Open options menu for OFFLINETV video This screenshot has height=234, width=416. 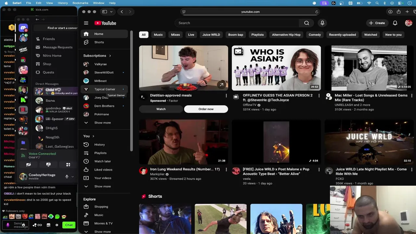tap(319, 96)
